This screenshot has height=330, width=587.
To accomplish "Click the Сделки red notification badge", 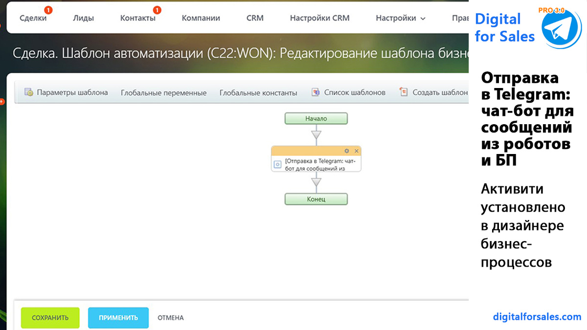I will [48, 9].
